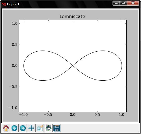Click the Tk feather icon in title bar
The height and width of the screenshot is (134, 141).
4,4
